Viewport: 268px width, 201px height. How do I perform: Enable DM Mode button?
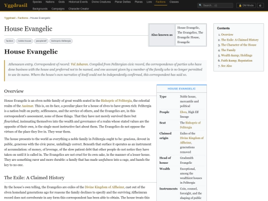tap(246, 5)
